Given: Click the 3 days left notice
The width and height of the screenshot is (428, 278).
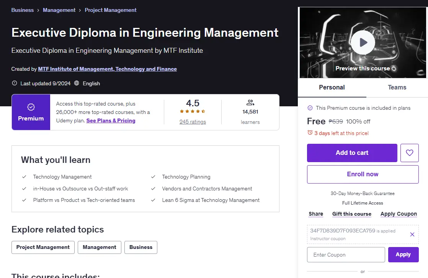Looking at the screenshot, I should coord(341,133).
